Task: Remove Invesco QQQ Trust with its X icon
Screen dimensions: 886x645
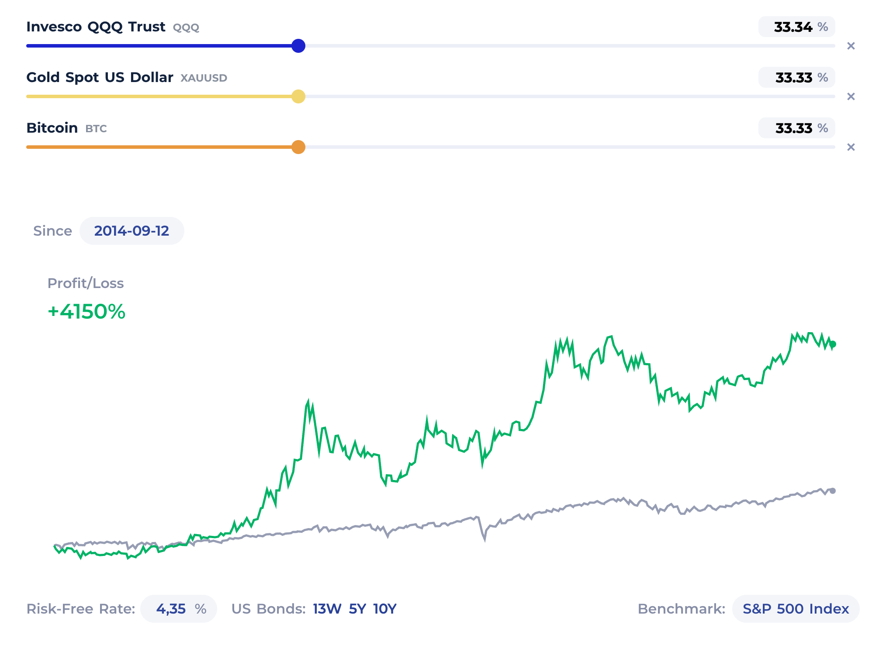Action: point(851,46)
